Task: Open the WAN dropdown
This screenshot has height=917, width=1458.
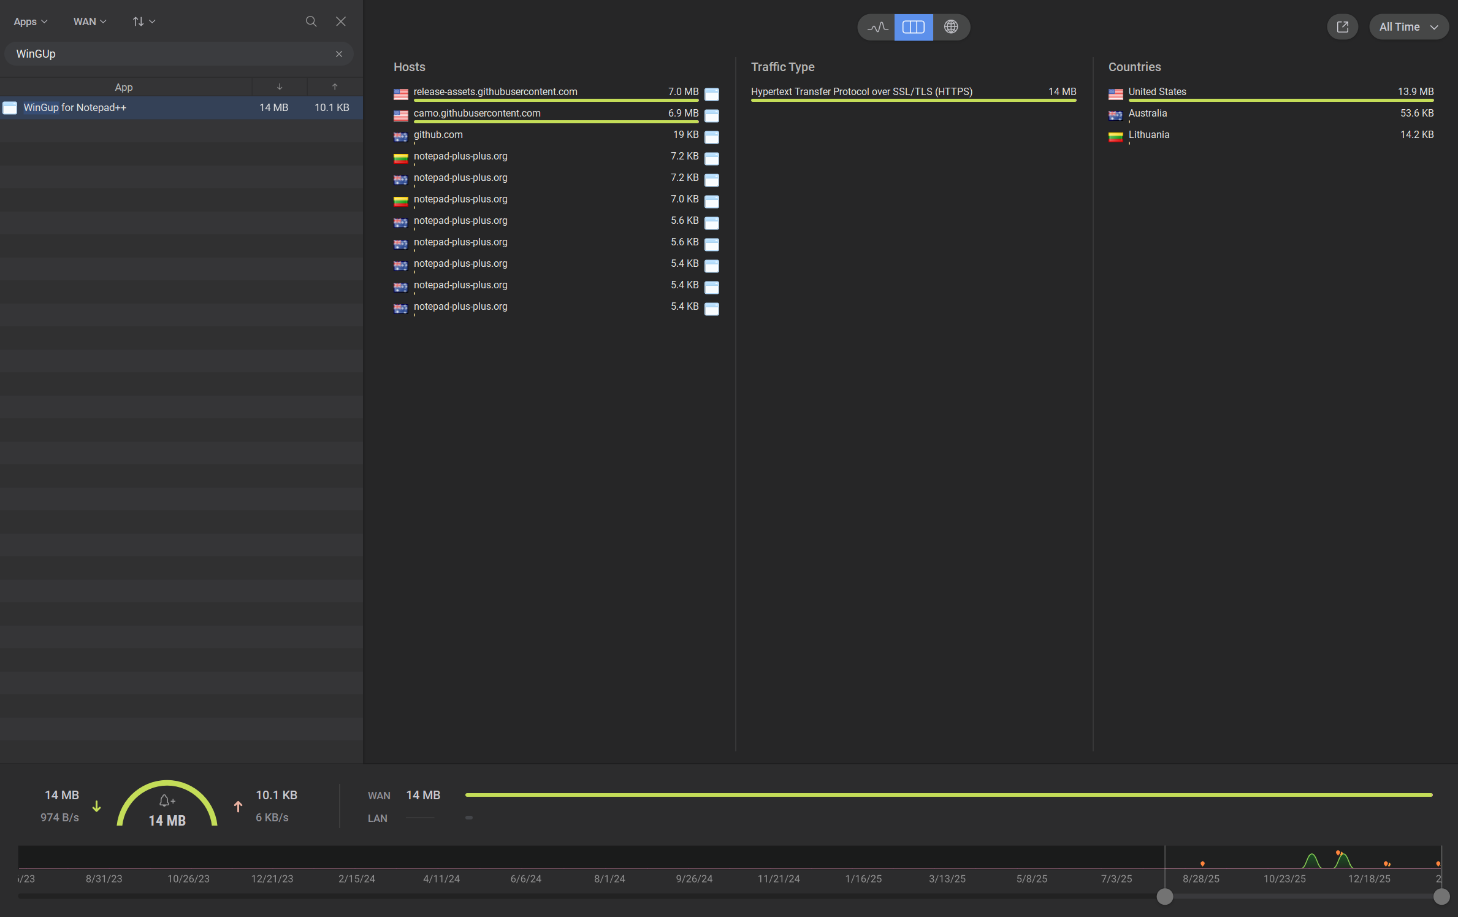Action: (90, 21)
